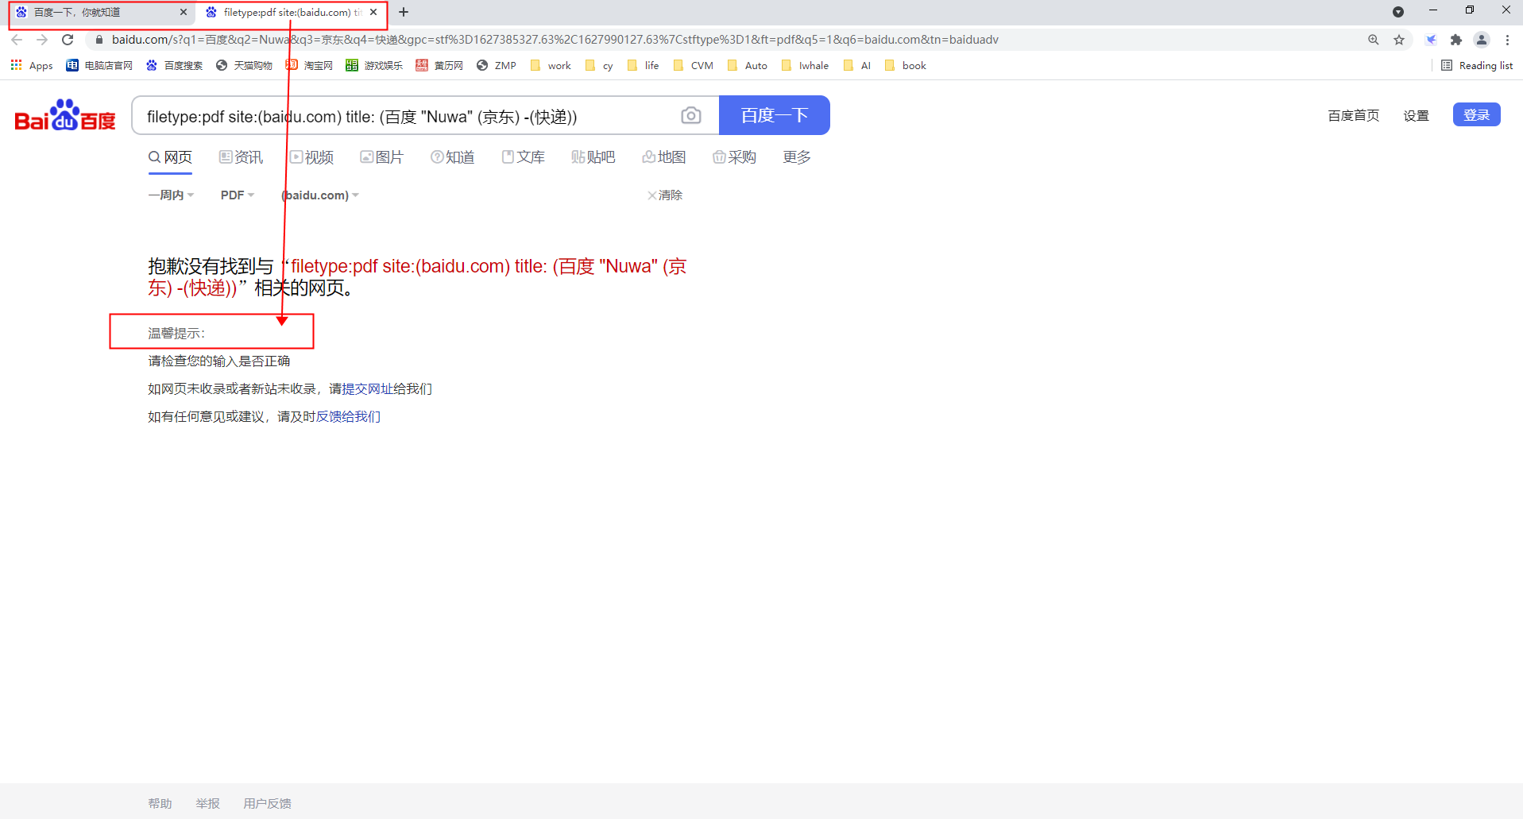1523x819 pixels.
Task: Open the 更多 search categories
Action: [797, 157]
